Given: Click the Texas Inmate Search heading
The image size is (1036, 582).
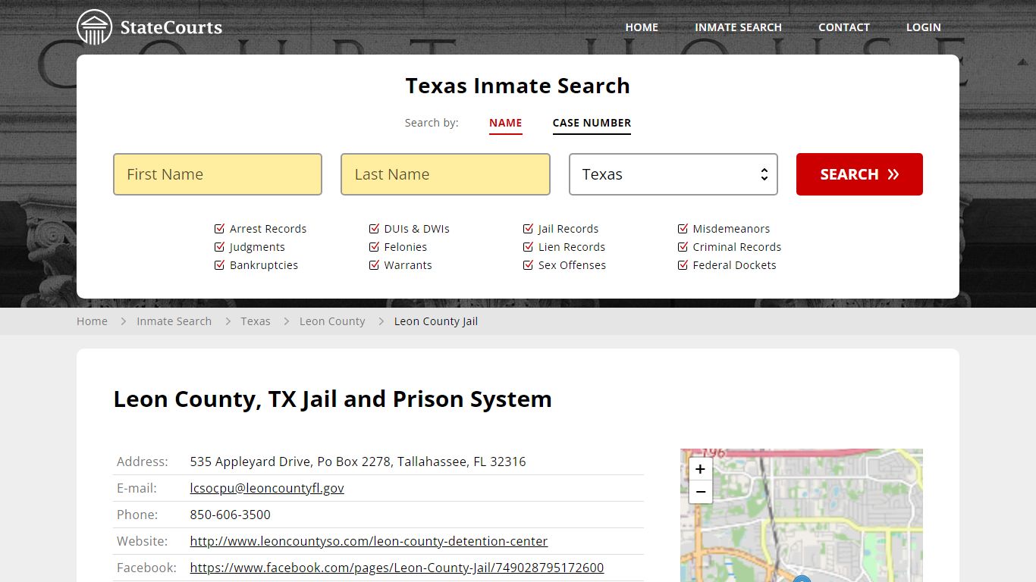Looking at the screenshot, I should [518, 86].
